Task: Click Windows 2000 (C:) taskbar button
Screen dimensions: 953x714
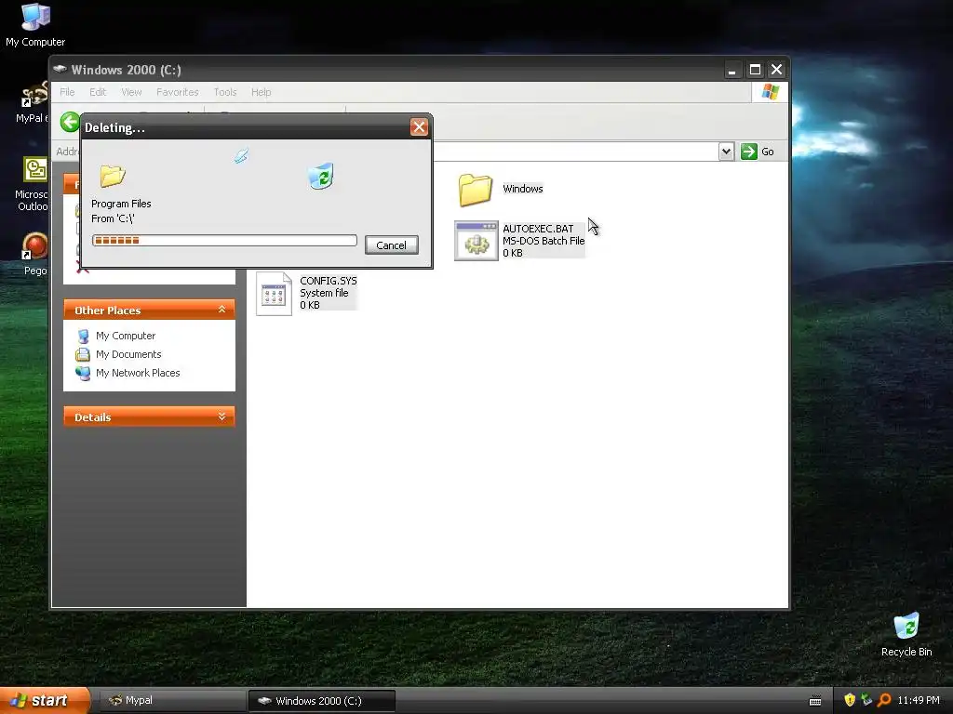Action: click(322, 700)
